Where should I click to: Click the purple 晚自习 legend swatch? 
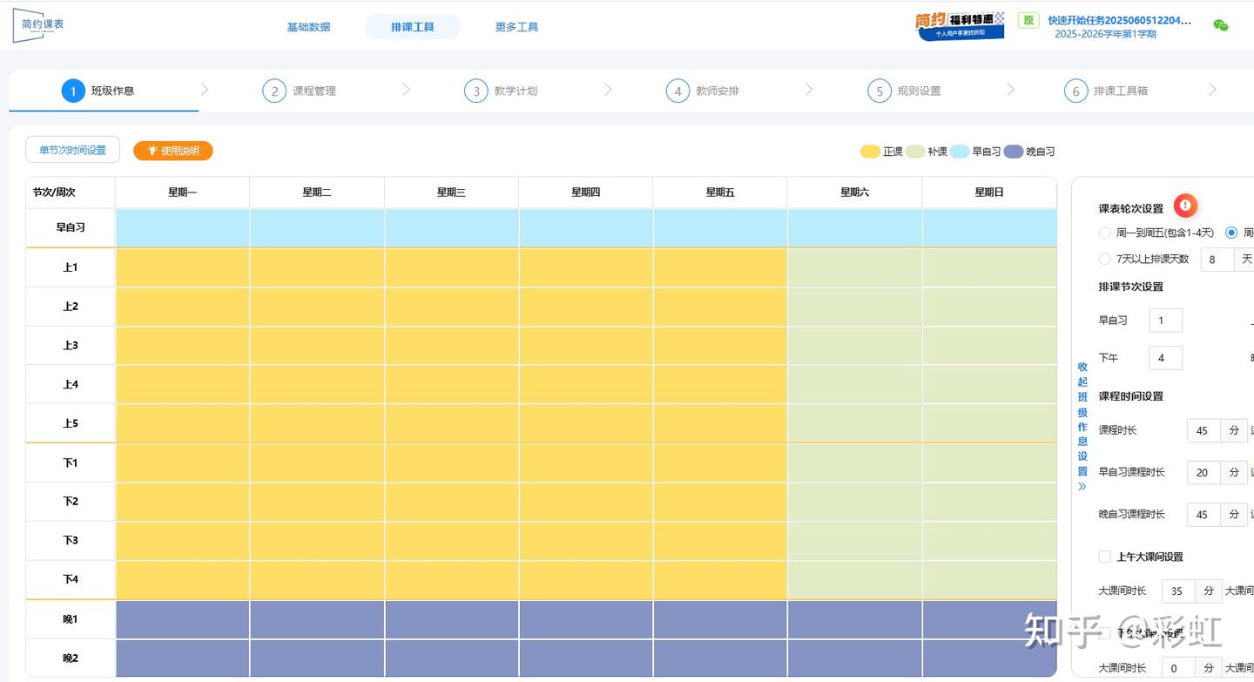click(x=1013, y=152)
